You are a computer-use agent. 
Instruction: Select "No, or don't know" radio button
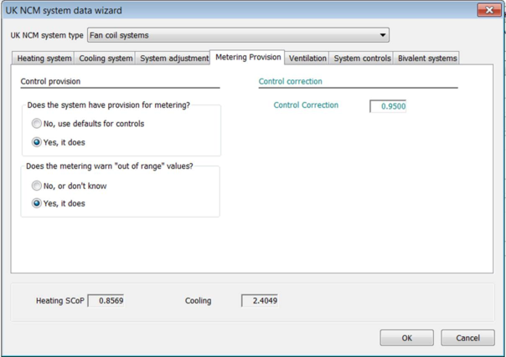pyautogui.click(x=37, y=186)
